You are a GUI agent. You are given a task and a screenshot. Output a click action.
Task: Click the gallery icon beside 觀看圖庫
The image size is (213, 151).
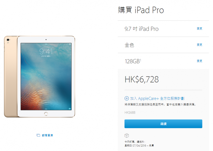[38, 135]
